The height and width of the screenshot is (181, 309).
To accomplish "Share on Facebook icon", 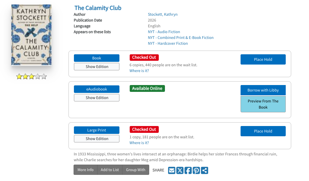I will pyautogui.click(x=188, y=170).
